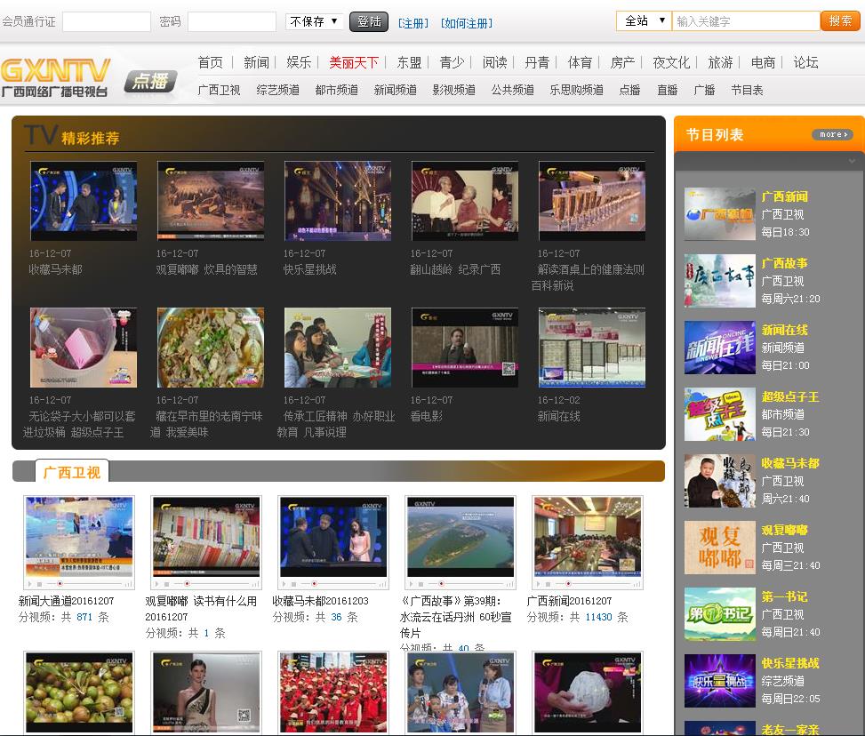Screen dimensions: 865x736
Task: Go to 首页 in main navigation
Action: click(210, 62)
